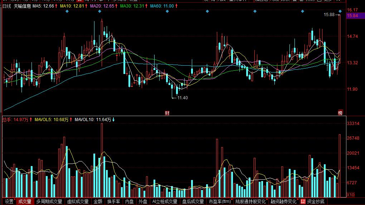The height and width of the screenshot is (205, 365).
Task: Click the blue diamond above the 15.88 high
Action: (x=340, y=11)
